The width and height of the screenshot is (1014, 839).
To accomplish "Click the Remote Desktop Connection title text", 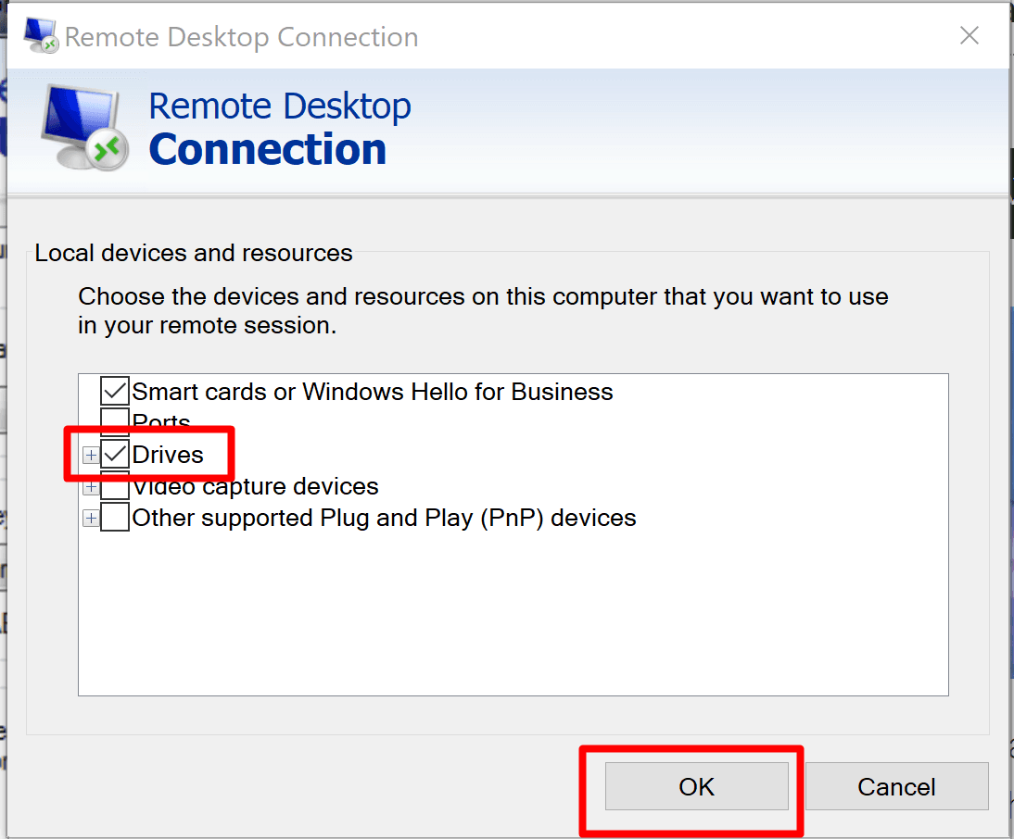I will [x=241, y=37].
